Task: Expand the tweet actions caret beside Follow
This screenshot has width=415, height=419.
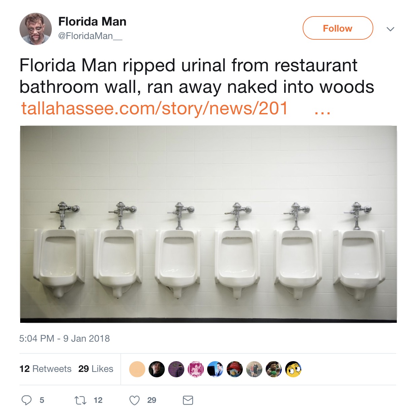Action: (390, 29)
